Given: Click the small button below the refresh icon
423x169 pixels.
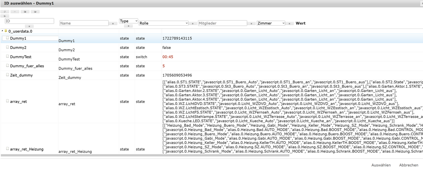Looking at the screenshot, I should pos(5,16).
